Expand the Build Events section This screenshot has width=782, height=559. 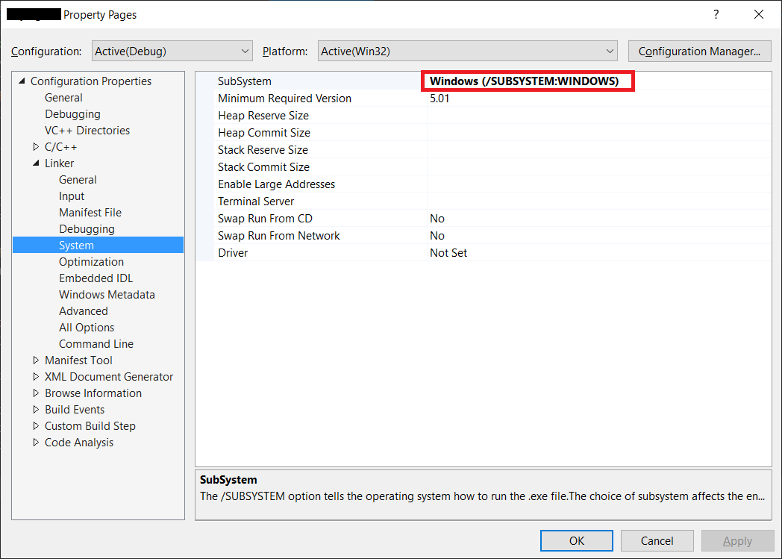pos(36,409)
